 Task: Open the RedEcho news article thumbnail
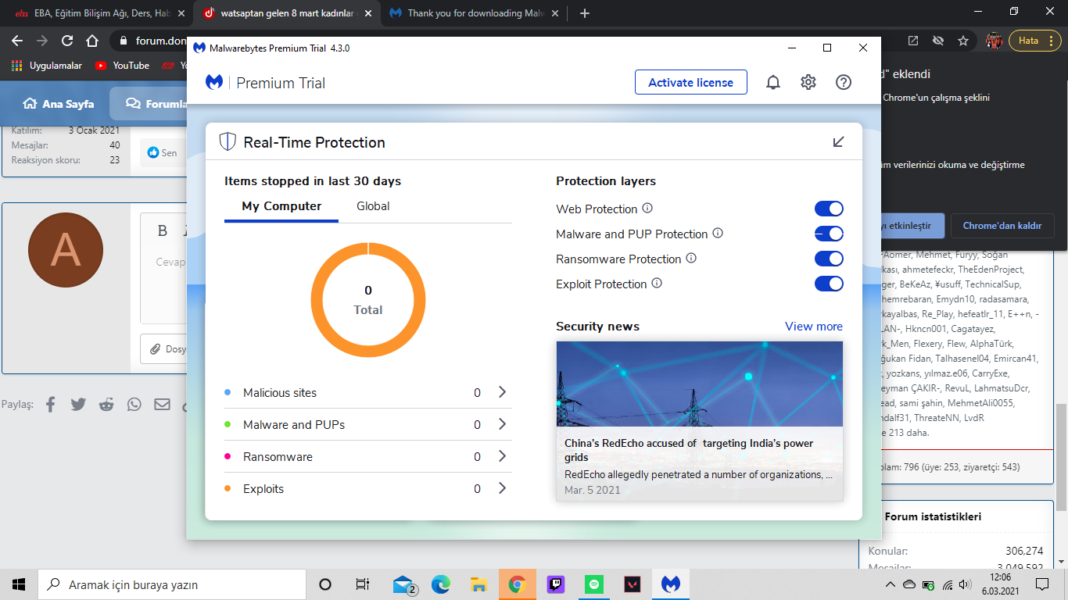700,384
